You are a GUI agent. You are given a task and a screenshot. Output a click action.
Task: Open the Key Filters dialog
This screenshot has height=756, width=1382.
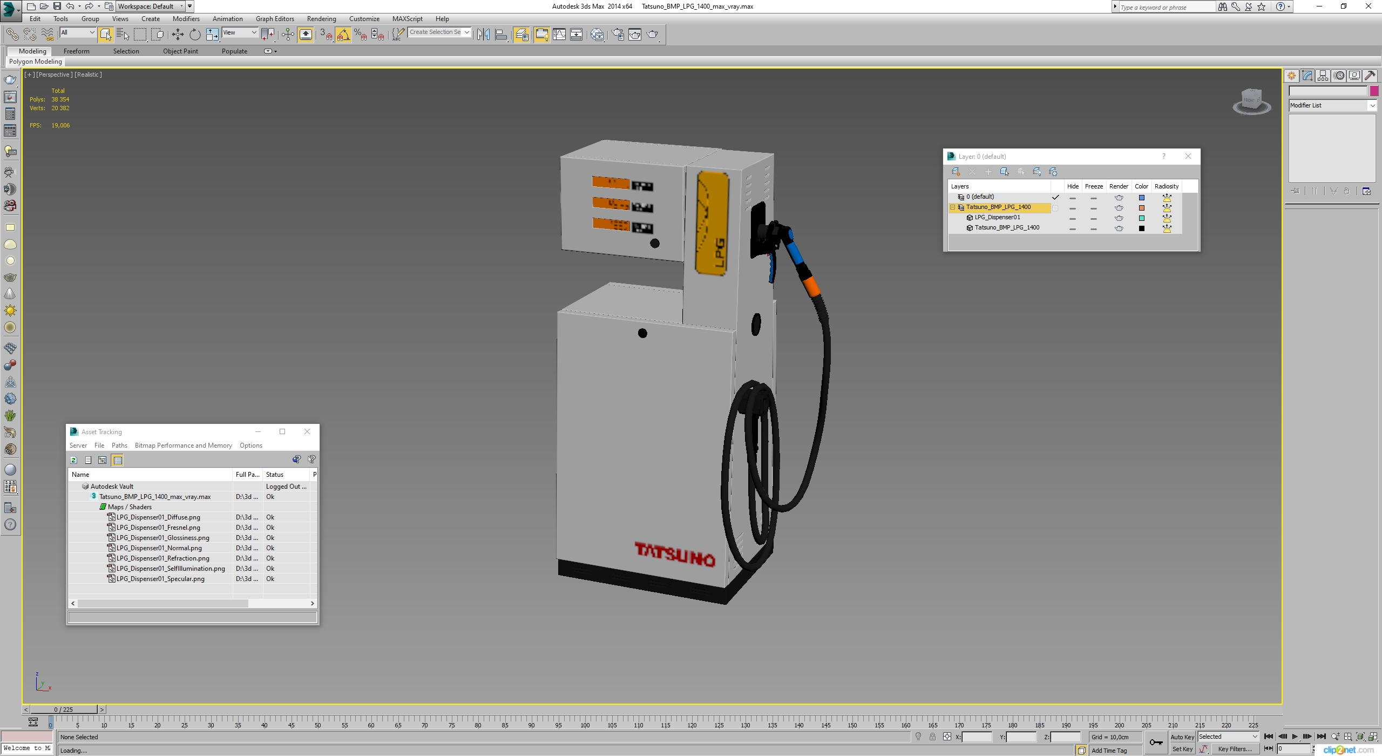pyautogui.click(x=1235, y=749)
